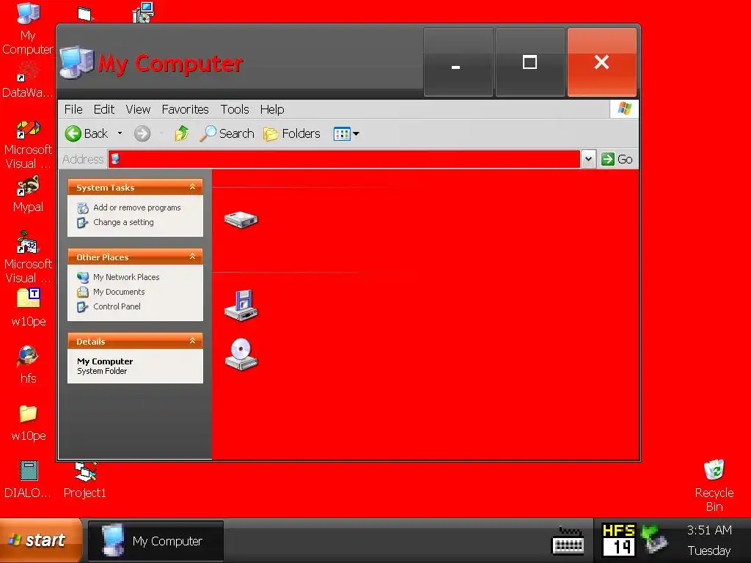
Task: Select the Mypal raccoon desktop icon
Action: click(28, 194)
